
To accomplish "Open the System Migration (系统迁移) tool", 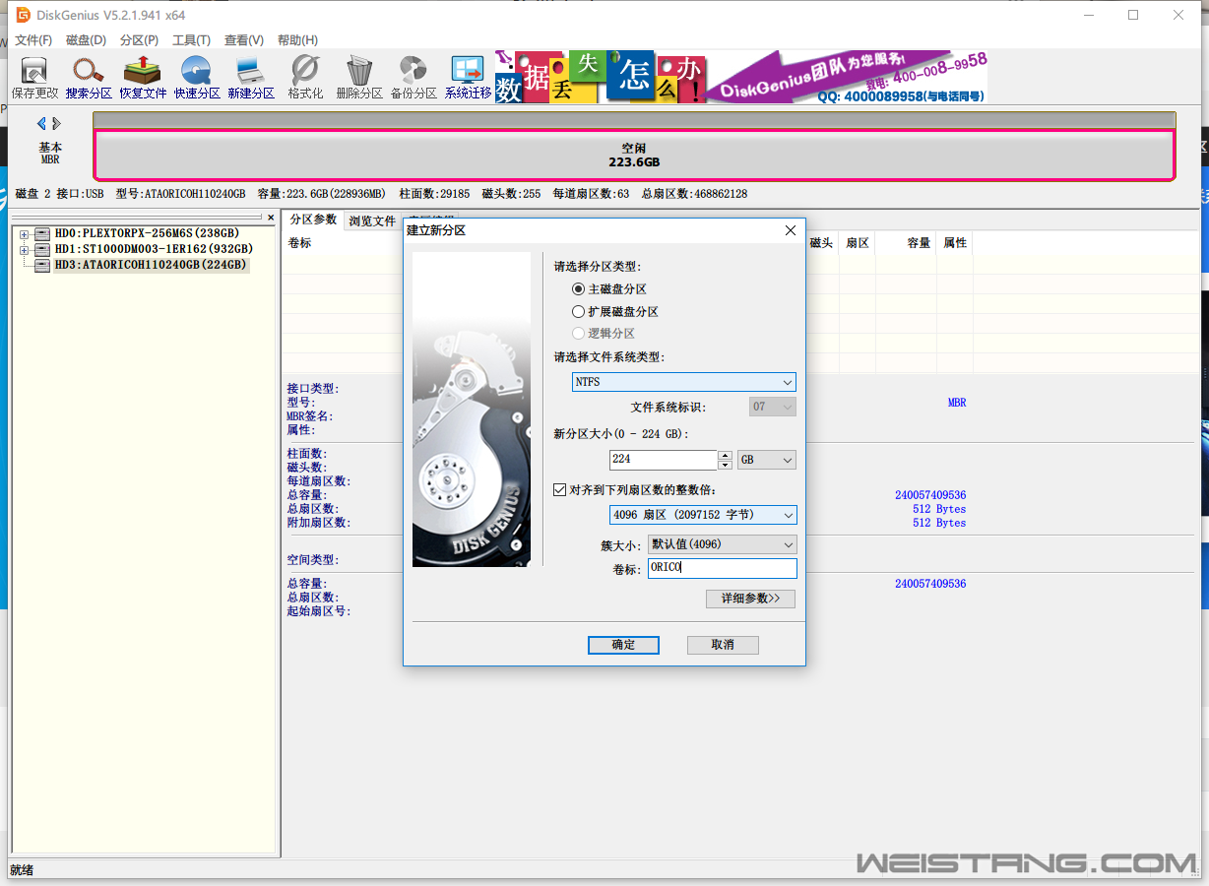I will click(468, 78).
